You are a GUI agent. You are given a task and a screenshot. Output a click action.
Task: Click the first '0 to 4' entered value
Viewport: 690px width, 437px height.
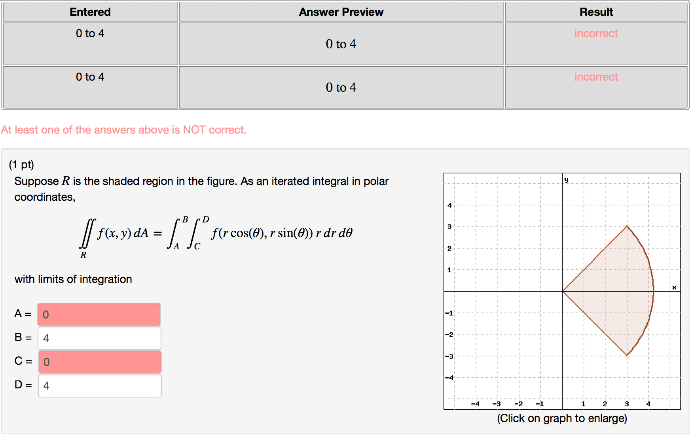90,33
